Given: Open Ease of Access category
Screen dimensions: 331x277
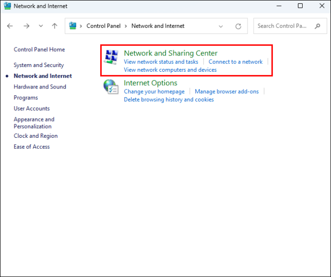Looking at the screenshot, I should [32, 147].
